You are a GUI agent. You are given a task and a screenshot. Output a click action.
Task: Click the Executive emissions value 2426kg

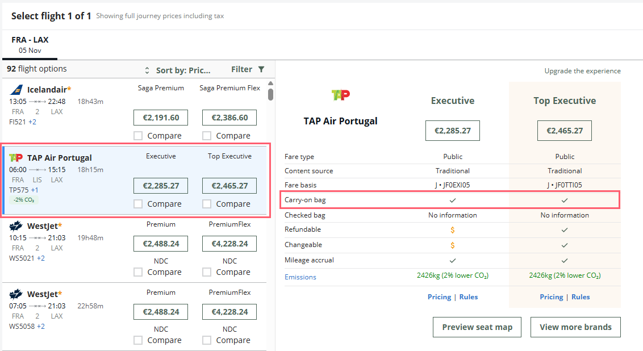452,275
